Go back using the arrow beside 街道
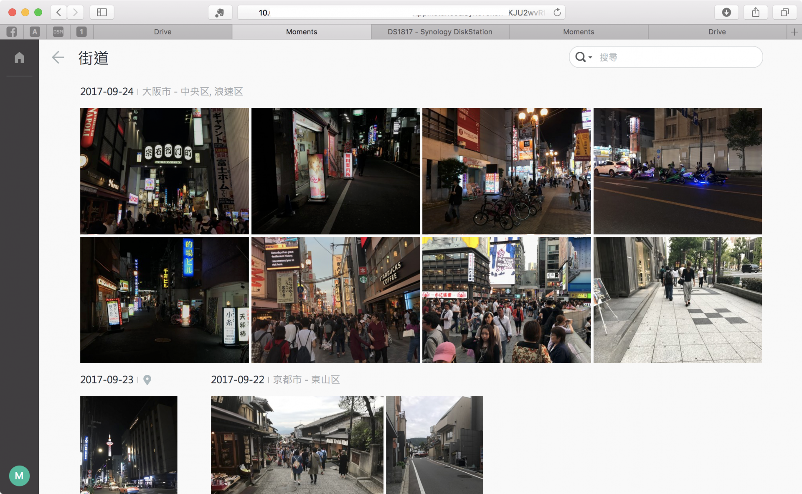The height and width of the screenshot is (494, 802). pyautogui.click(x=58, y=57)
